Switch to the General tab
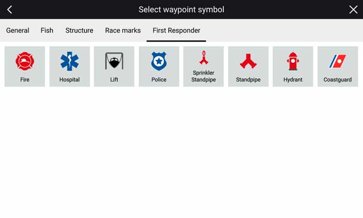363x218 pixels. [18, 31]
